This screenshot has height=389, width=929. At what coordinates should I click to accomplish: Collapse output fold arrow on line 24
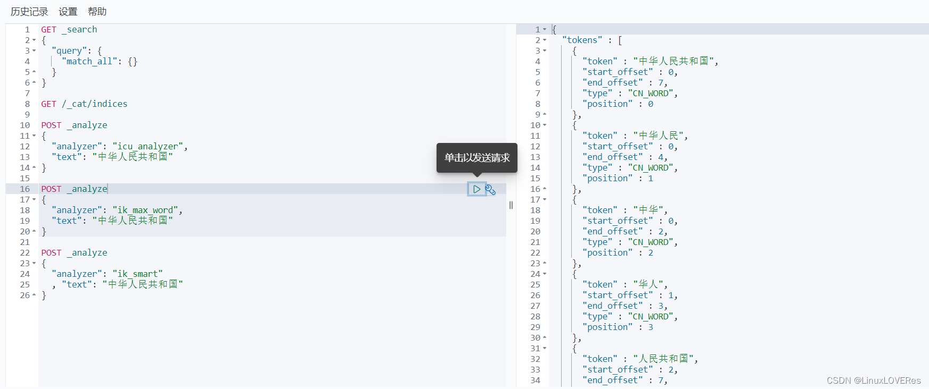(x=545, y=274)
